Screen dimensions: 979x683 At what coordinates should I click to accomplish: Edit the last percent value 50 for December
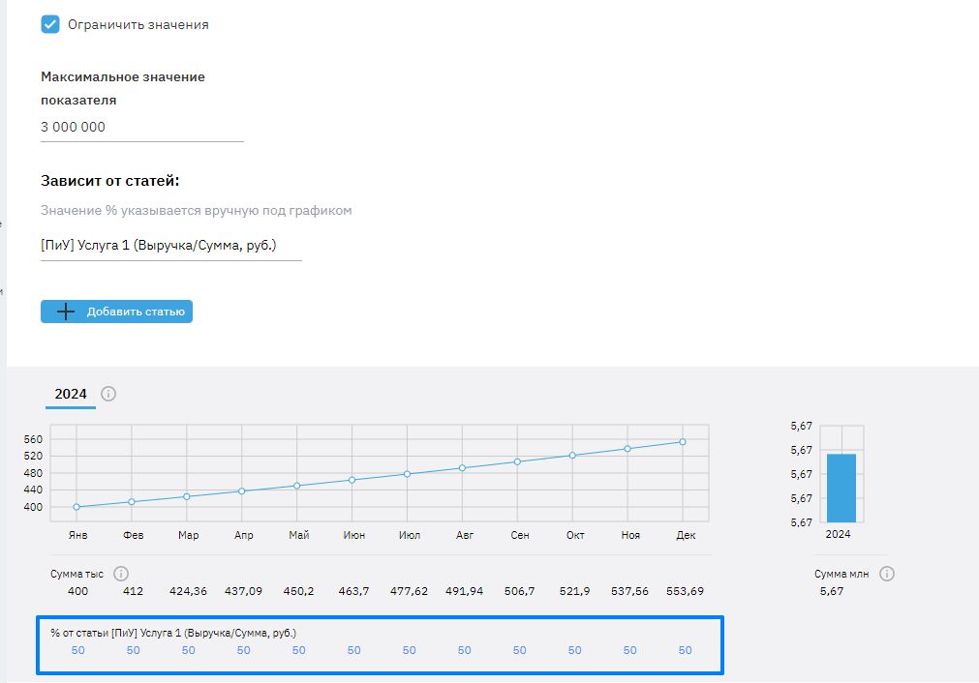685,650
